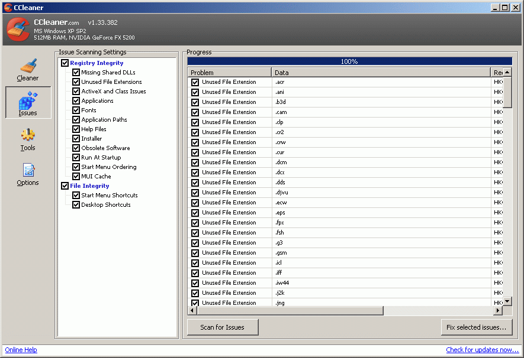Viewport: 524px width, 358px height.
Task: Click the CCleaner title bar icon
Action: 8,7
